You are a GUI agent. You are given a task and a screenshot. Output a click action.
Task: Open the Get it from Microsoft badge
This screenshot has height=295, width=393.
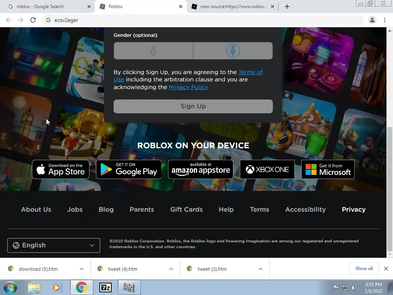point(328,169)
